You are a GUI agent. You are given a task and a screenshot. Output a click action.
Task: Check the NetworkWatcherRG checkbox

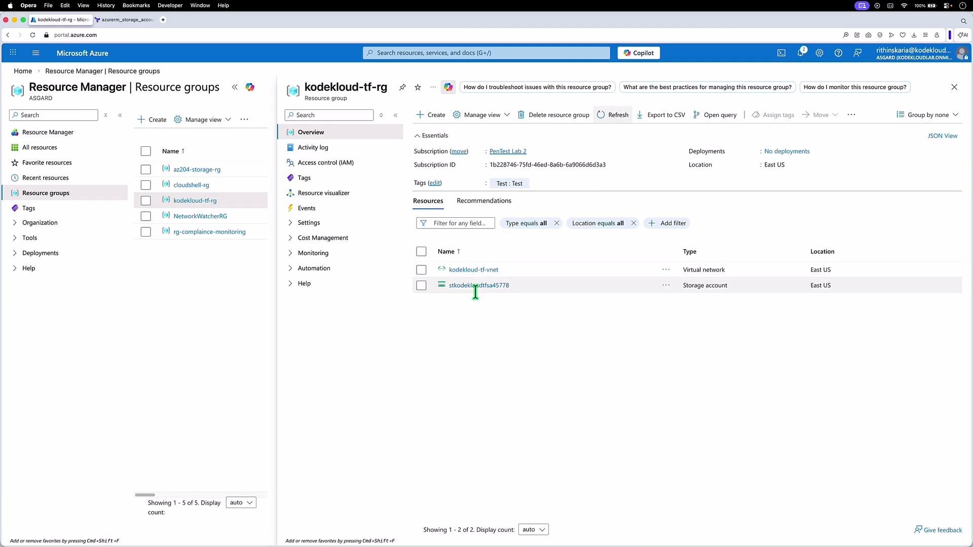[x=145, y=216]
